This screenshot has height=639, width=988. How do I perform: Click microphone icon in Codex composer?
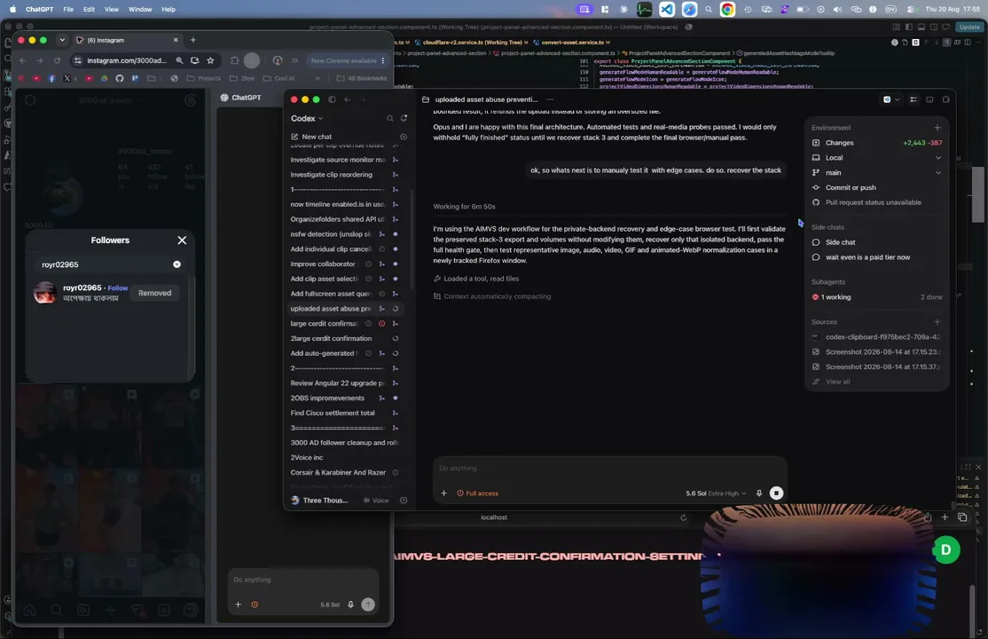758,493
